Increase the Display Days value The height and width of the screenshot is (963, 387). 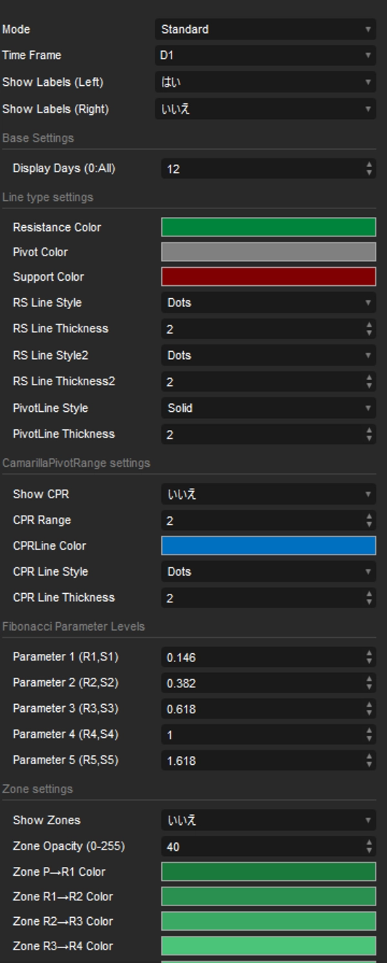point(369,165)
